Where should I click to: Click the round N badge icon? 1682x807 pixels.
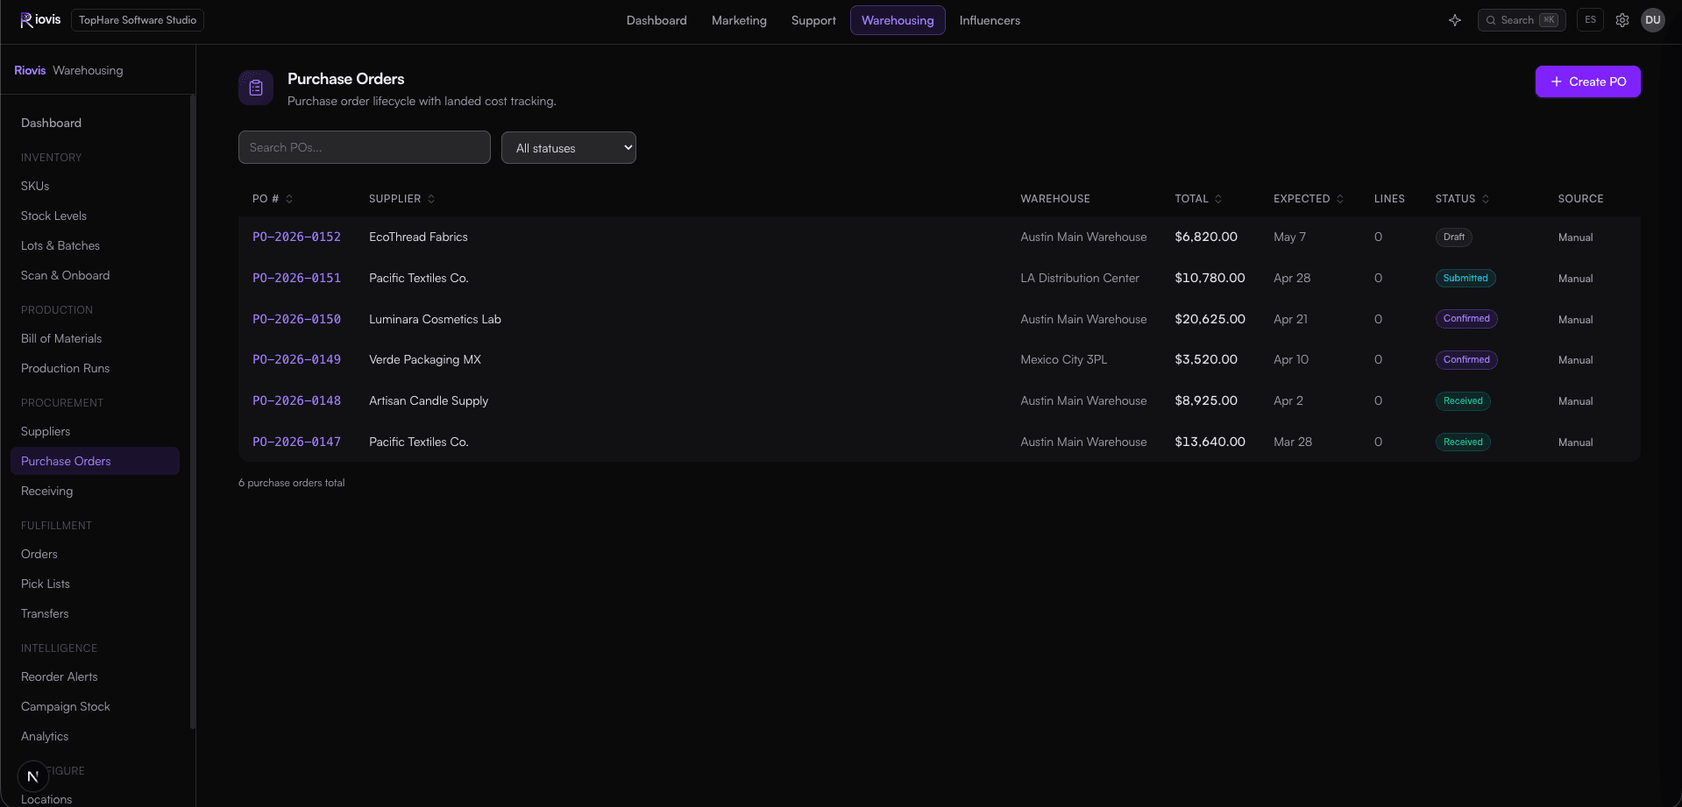(33, 776)
